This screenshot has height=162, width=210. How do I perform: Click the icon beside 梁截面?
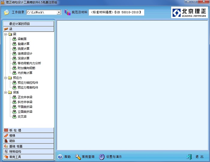(x=14, y=39)
